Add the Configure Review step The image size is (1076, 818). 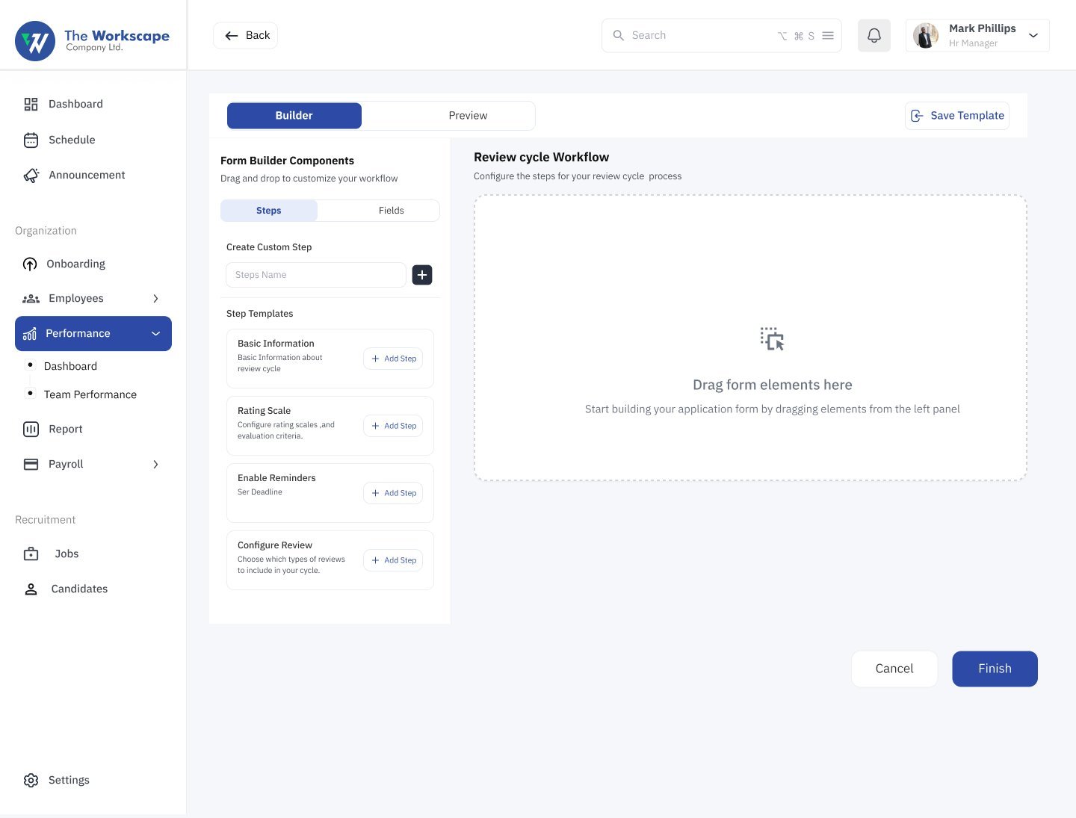[x=393, y=560]
